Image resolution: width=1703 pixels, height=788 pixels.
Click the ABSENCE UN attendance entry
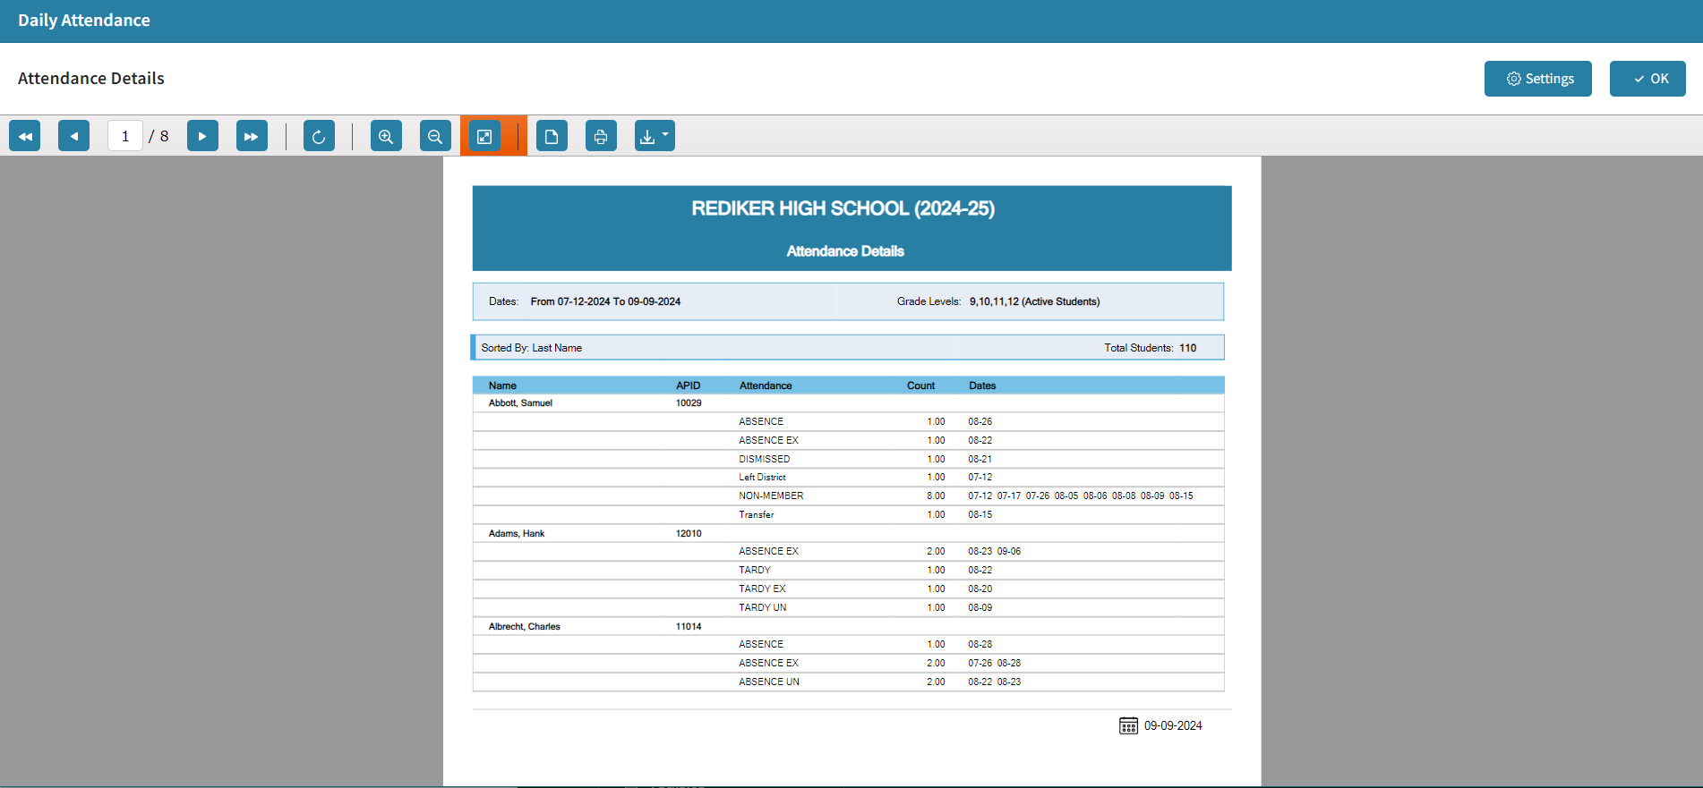769,682
